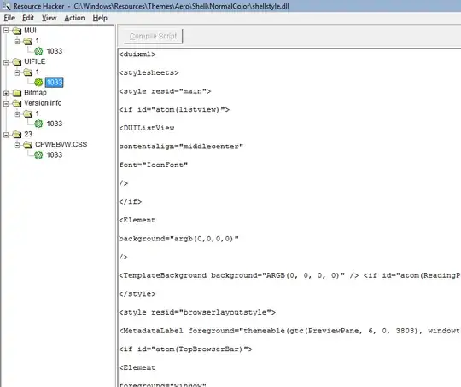Click folder icon of 1 under UIFILE
461x387 pixels.
[x=28, y=72]
